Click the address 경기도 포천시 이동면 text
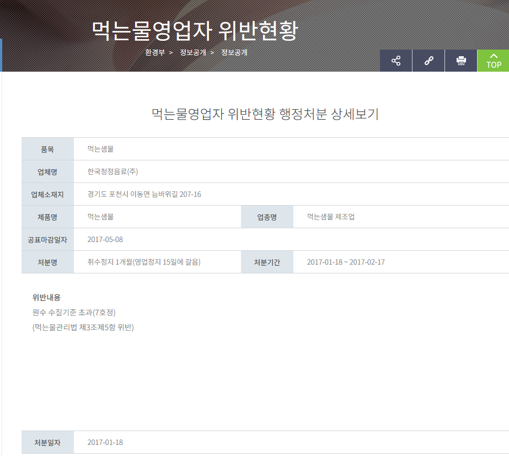 click(144, 194)
